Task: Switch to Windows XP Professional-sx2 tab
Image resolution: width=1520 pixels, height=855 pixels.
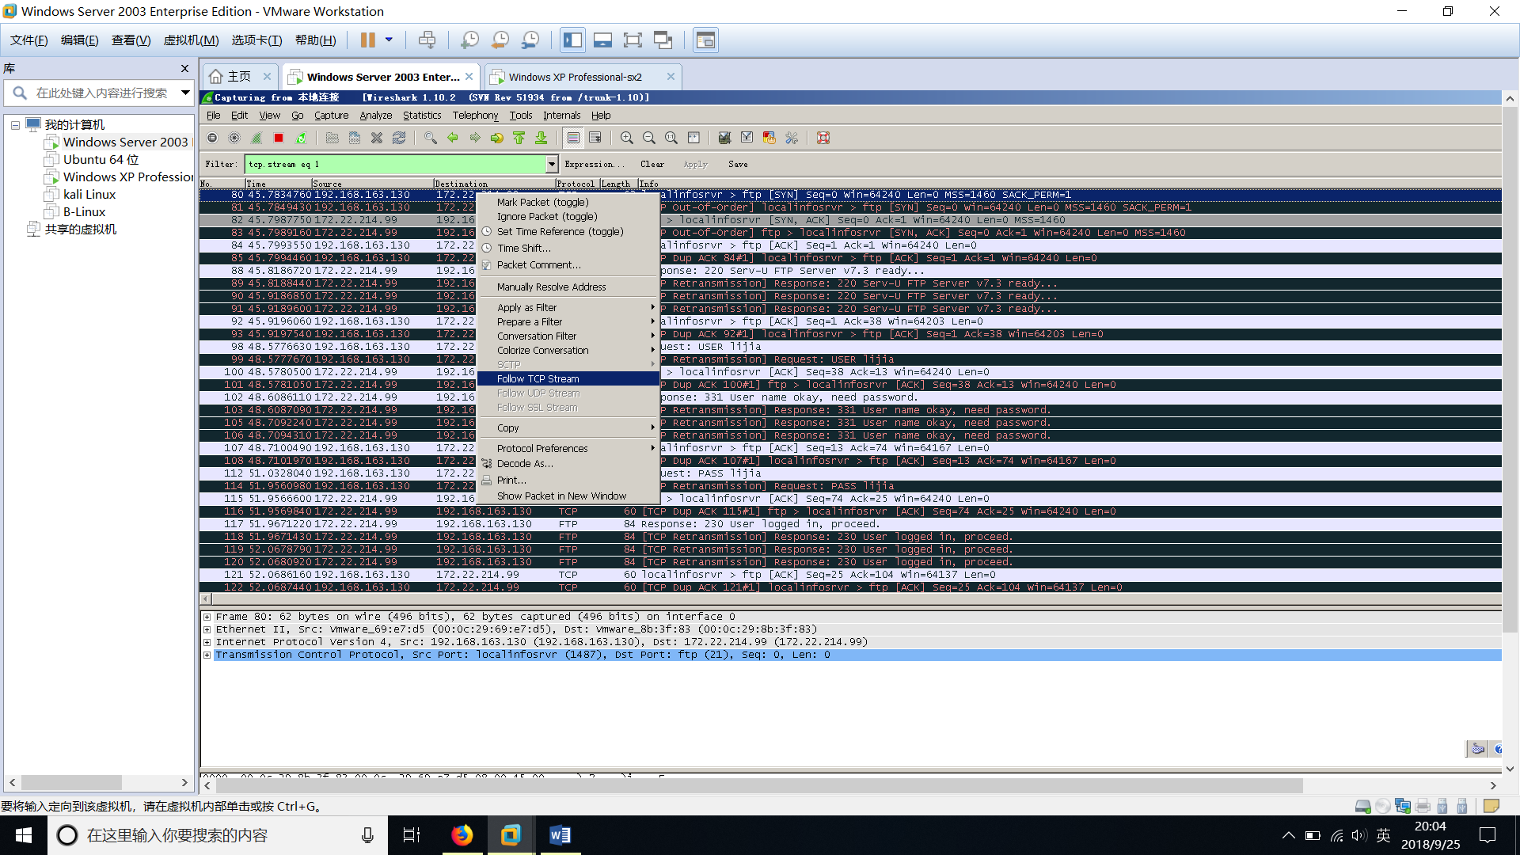Action: [575, 77]
